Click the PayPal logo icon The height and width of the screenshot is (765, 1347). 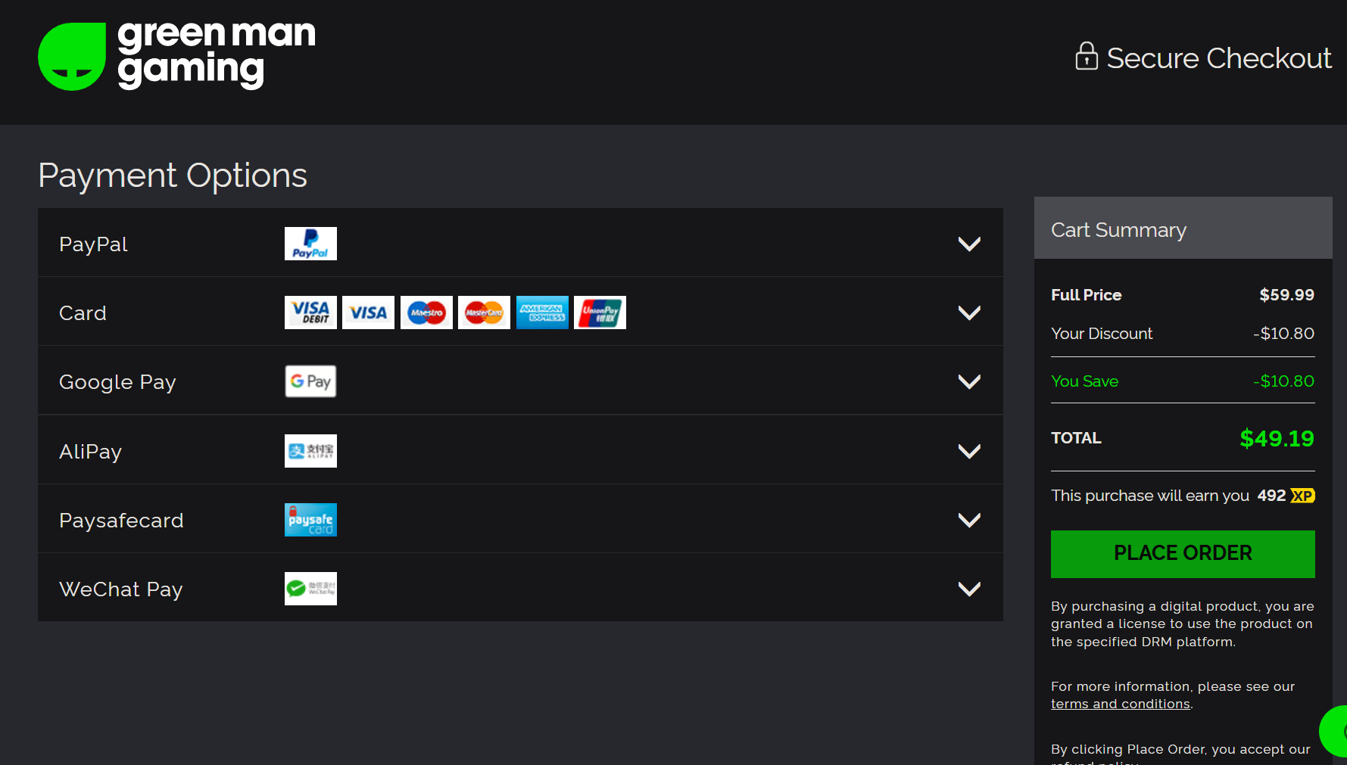(310, 244)
